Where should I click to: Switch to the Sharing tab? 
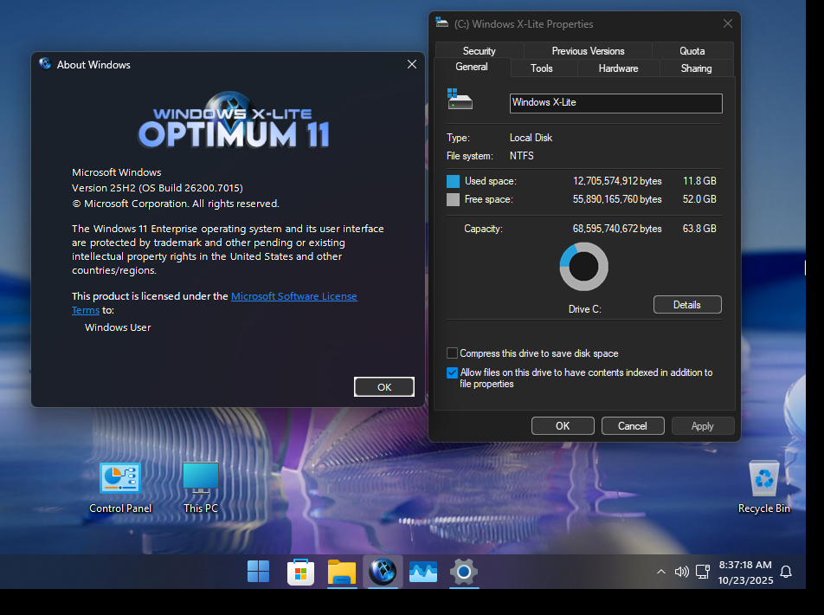pos(696,68)
